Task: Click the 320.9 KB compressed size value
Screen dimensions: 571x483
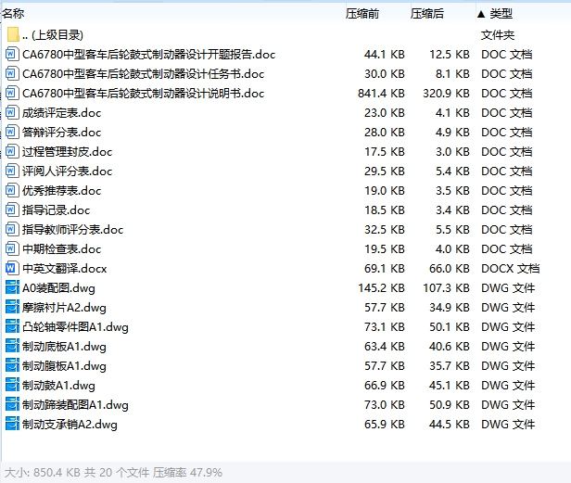Action: [446, 94]
